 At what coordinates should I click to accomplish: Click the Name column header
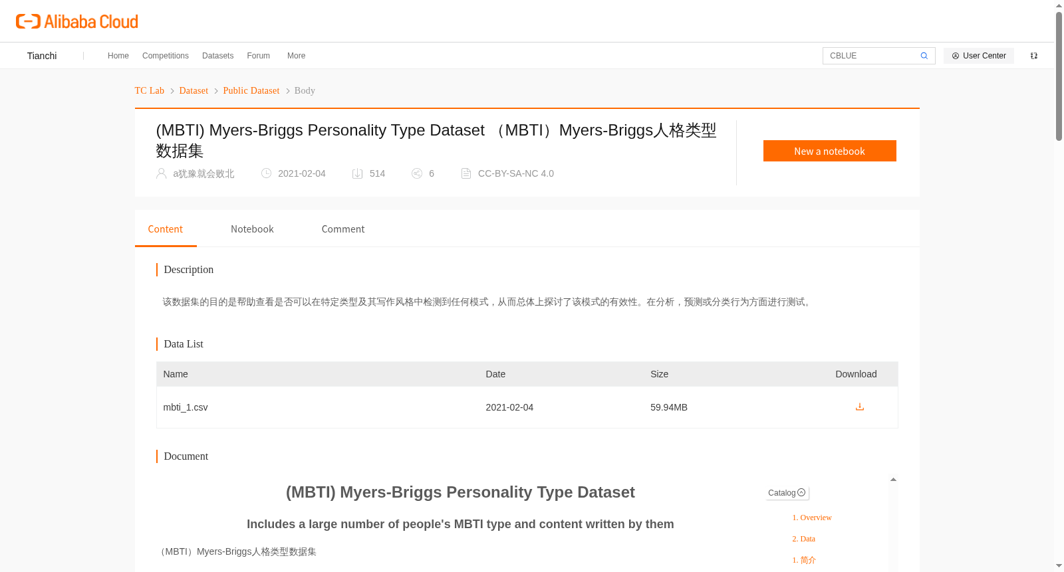[x=176, y=374]
